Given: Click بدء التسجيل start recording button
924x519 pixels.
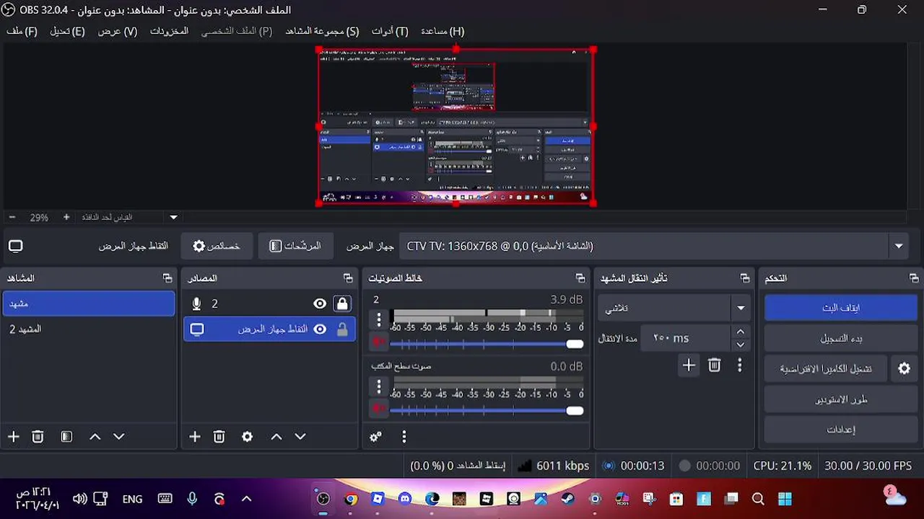Looking at the screenshot, I should point(841,338).
